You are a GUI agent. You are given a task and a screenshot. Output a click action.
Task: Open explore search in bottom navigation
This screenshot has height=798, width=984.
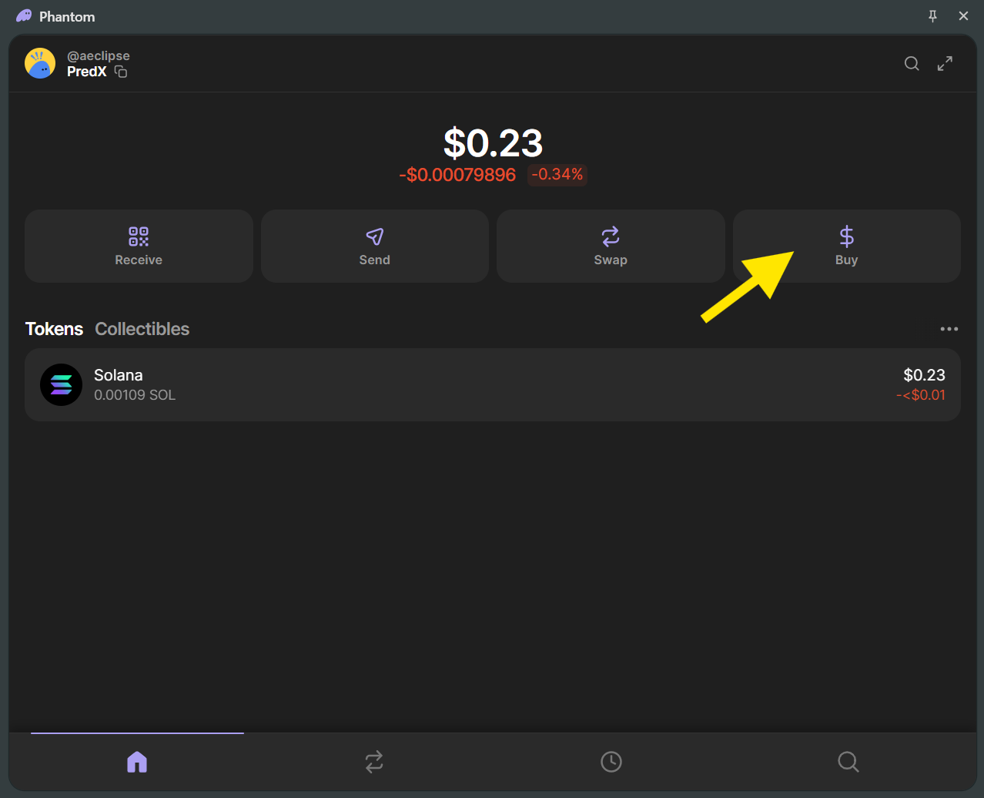pyautogui.click(x=848, y=762)
